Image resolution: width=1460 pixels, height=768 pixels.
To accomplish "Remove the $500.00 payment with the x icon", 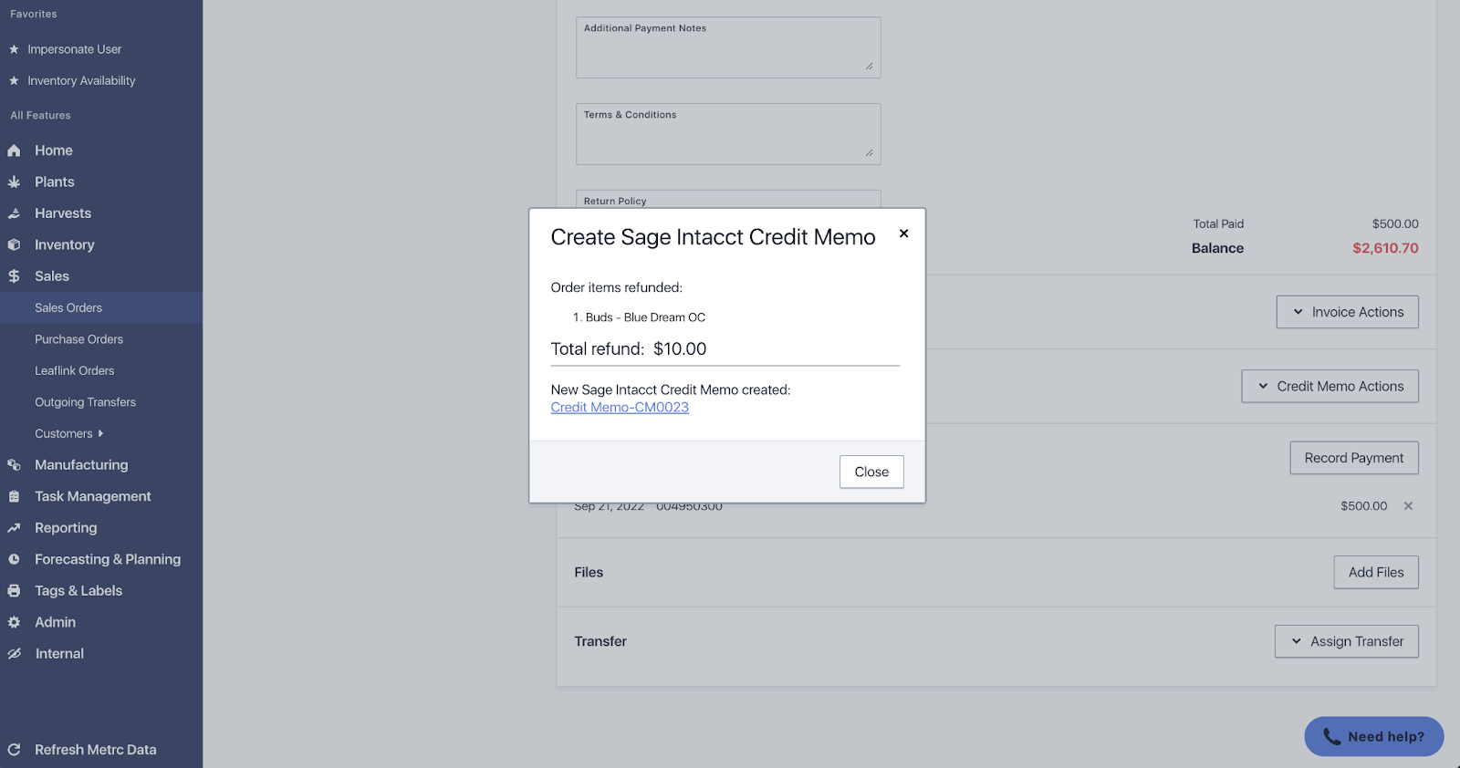I will (1408, 506).
